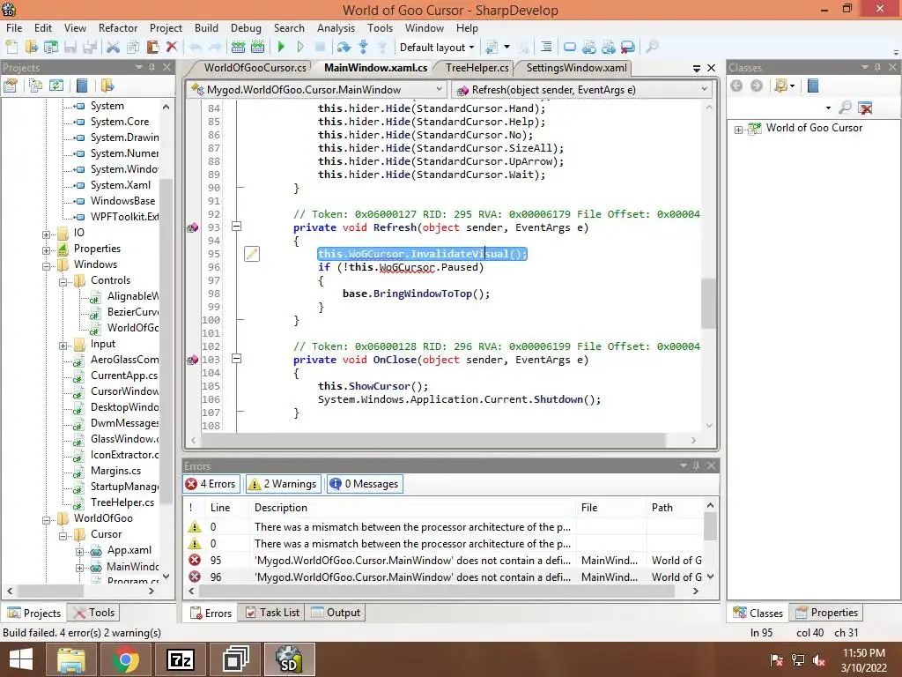902x677 pixels.
Task: Click the Description column header
Action: (x=413, y=508)
